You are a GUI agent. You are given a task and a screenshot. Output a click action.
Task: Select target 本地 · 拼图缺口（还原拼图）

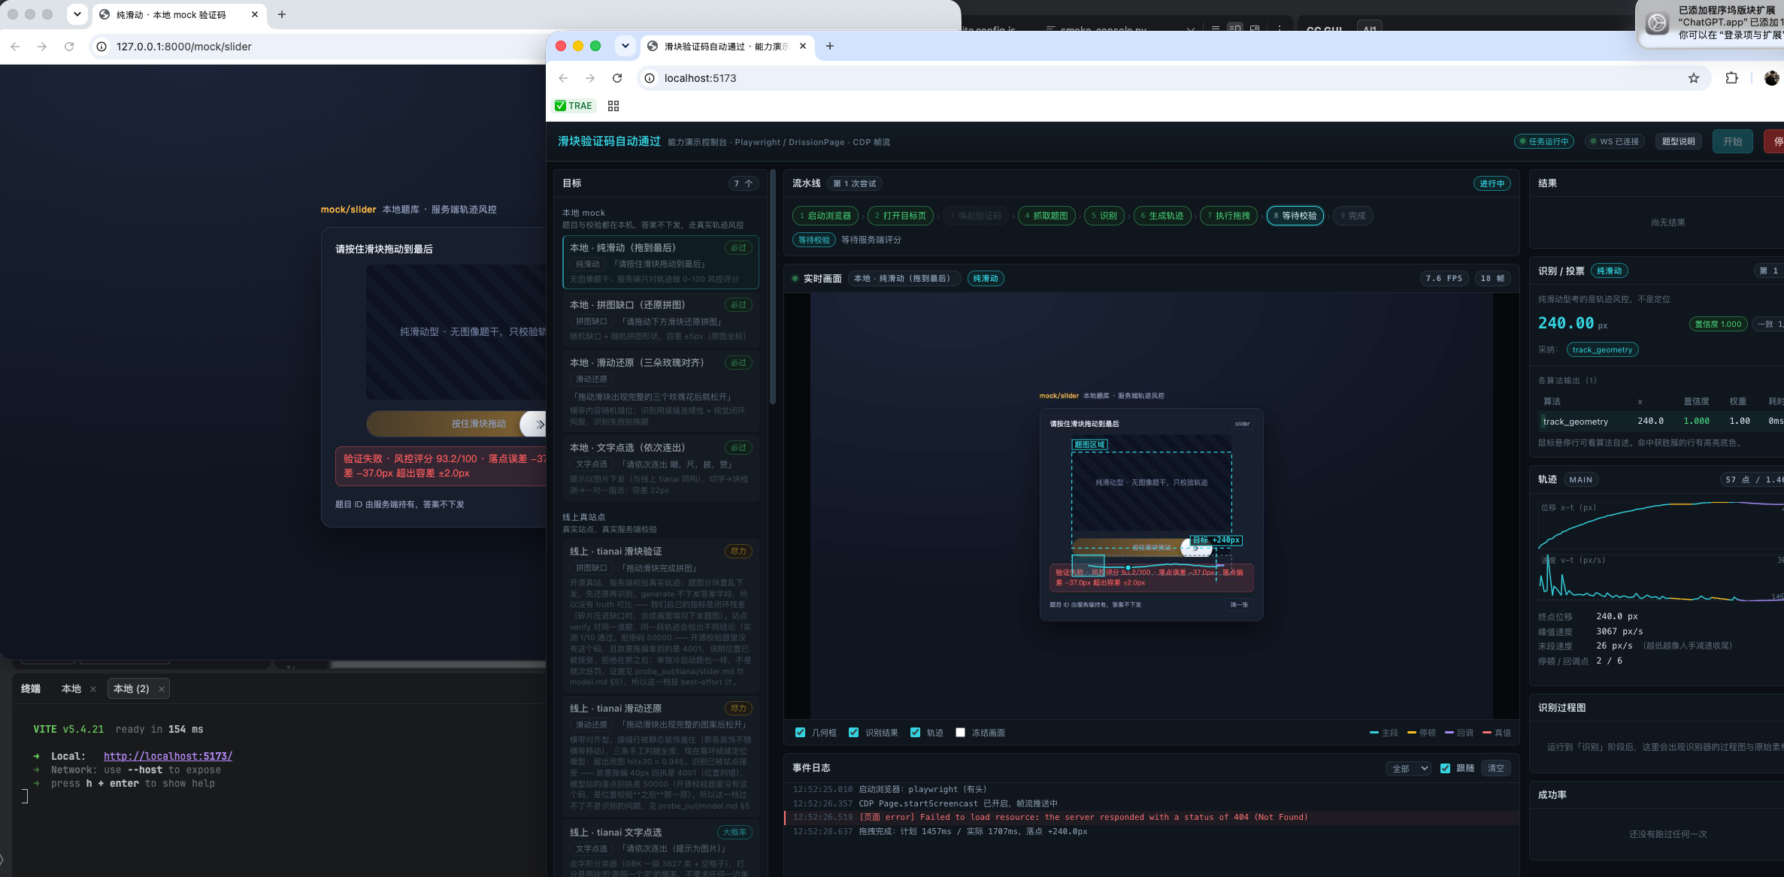[x=661, y=320]
